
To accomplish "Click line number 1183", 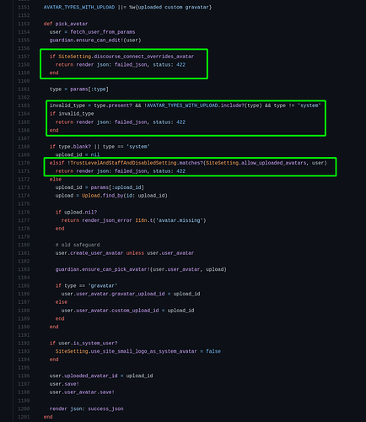I will (24, 269).
